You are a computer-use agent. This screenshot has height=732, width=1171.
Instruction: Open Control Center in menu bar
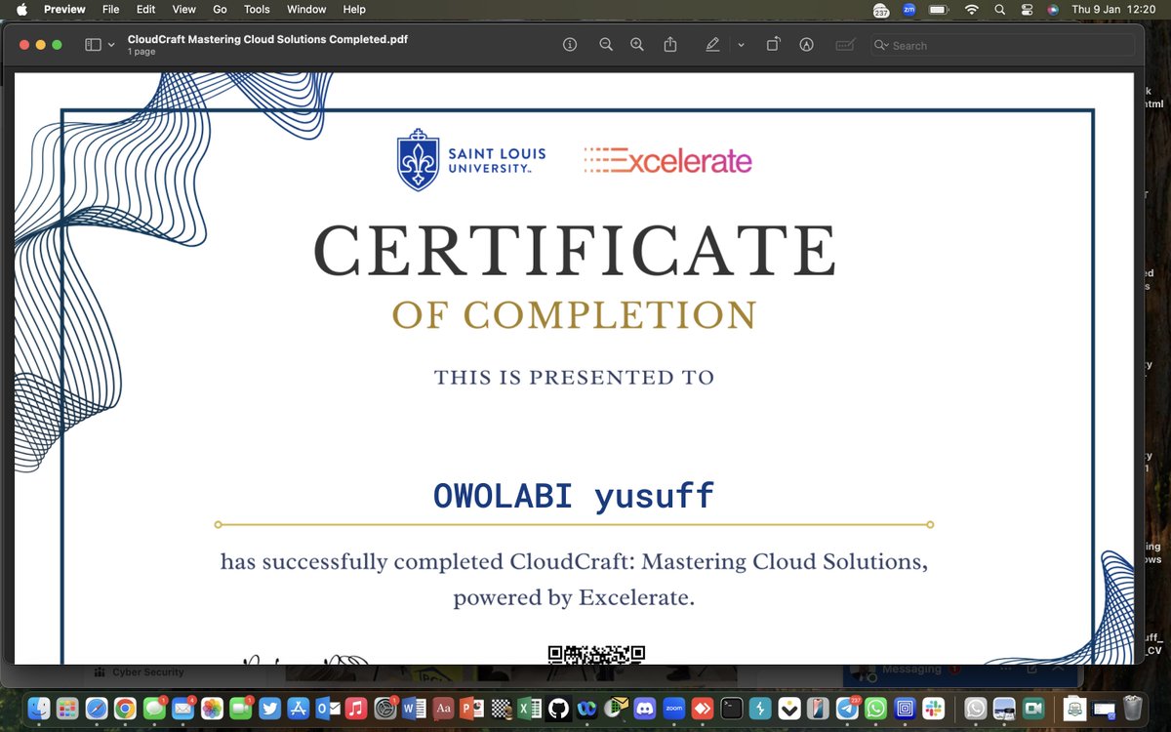tap(1027, 10)
